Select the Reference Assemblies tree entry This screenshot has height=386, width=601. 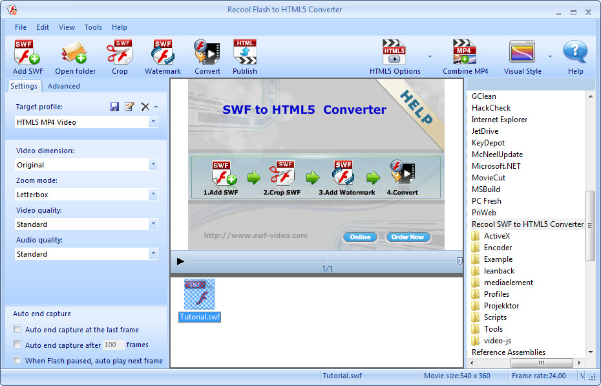[x=508, y=352]
